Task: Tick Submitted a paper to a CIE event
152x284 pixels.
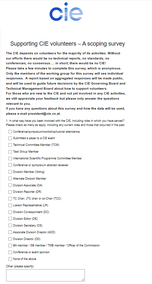Action: click(10, 138)
